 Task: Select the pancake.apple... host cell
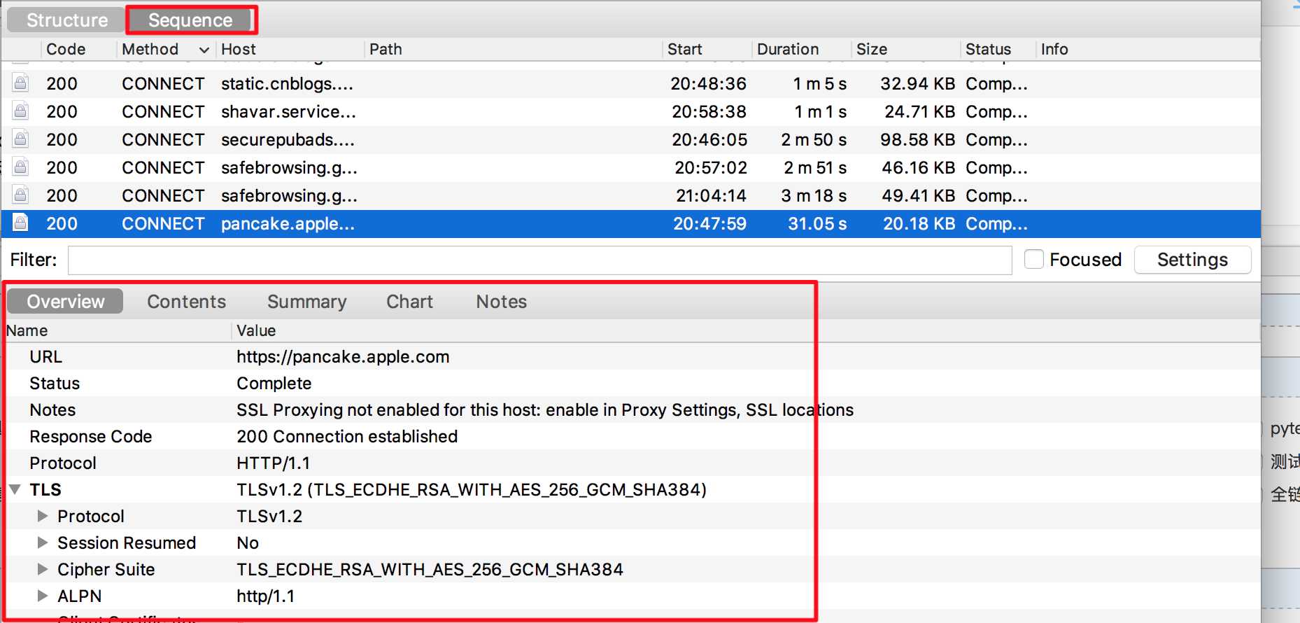coord(288,223)
